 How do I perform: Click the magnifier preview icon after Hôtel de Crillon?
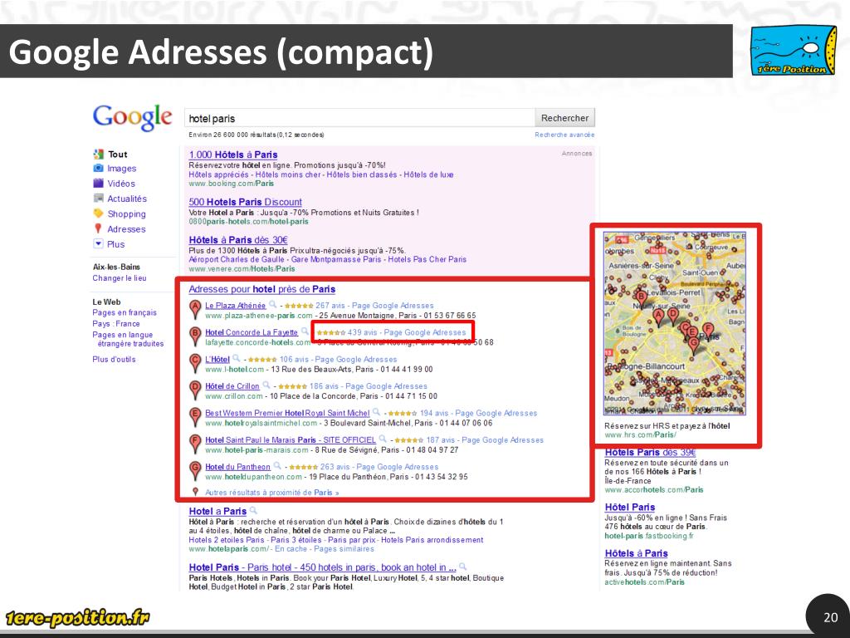tap(266, 385)
